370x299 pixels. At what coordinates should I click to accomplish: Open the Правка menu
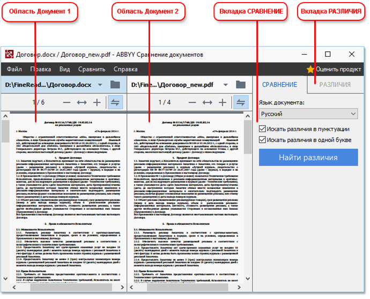pyautogui.click(x=41, y=69)
